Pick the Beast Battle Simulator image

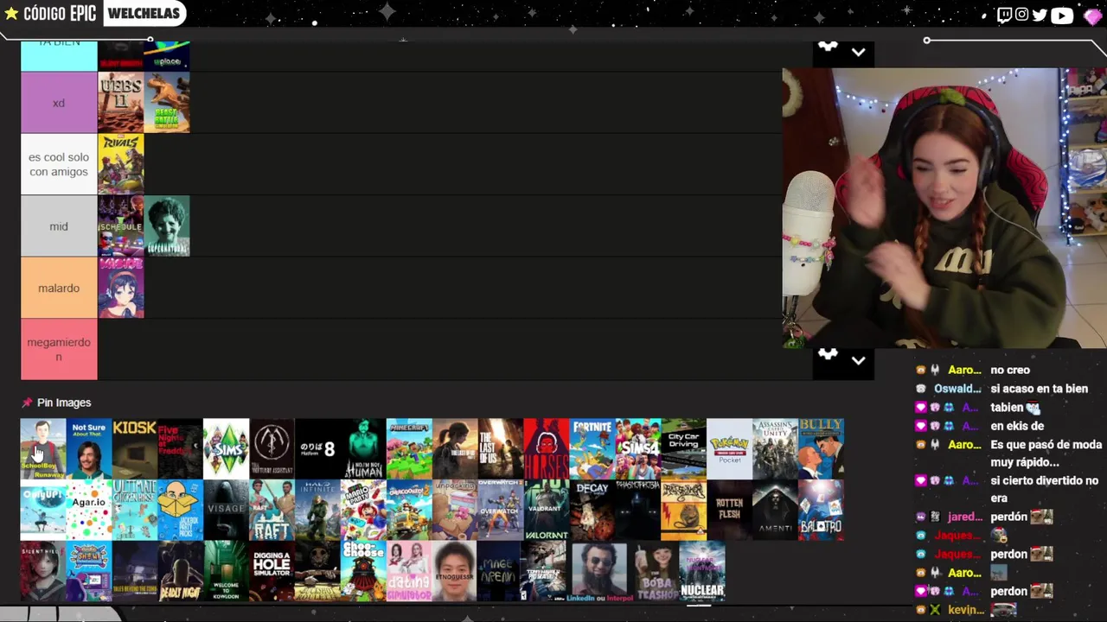tap(167, 103)
